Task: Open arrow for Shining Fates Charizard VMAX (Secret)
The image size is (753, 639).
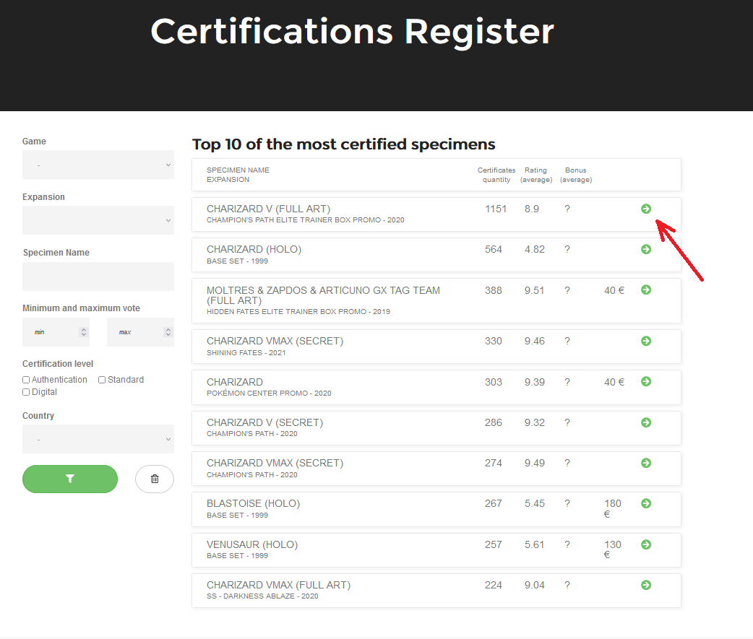Action: (x=646, y=341)
